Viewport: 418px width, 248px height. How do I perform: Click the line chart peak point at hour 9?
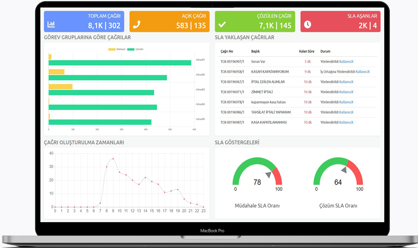click(x=113, y=159)
